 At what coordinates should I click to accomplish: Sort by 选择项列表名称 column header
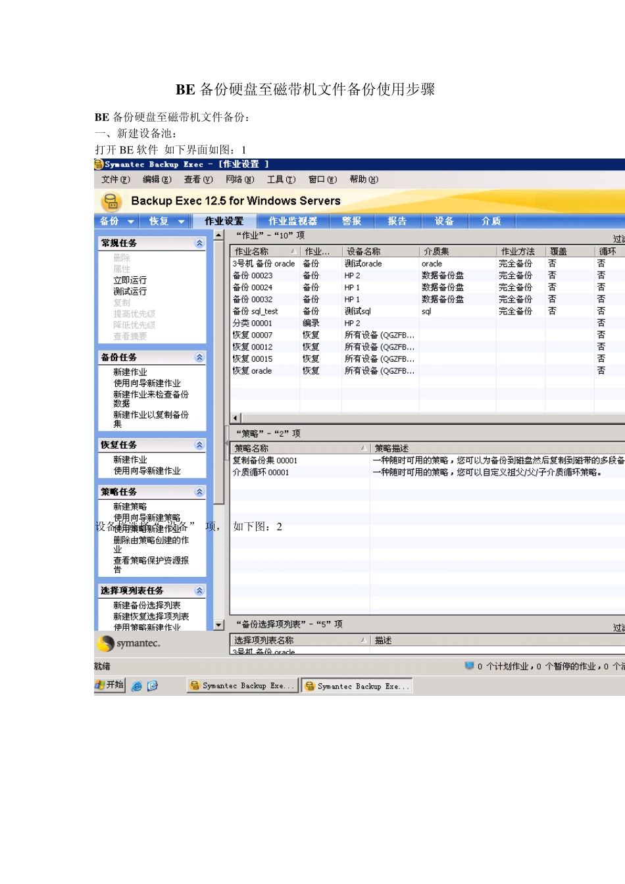point(299,640)
